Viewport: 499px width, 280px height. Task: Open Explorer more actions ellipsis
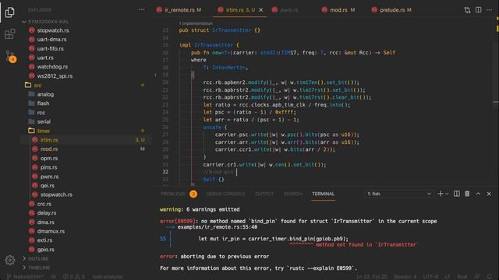(142, 10)
